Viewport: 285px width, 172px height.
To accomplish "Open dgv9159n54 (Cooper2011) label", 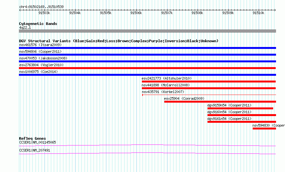I will pyautogui.click(x=229, y=105).
